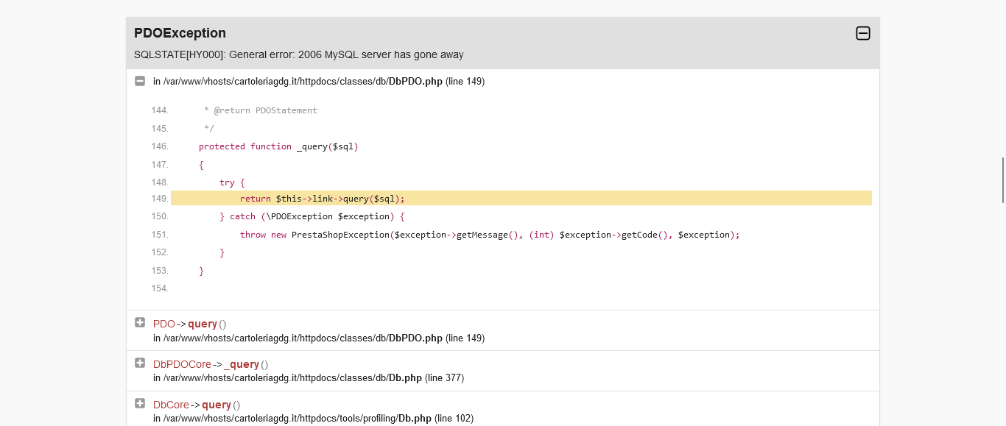The image size is (1006, 426).
Task: Collapse the DbPDO.php line 149 code block
Action: [x=140, y=81]
